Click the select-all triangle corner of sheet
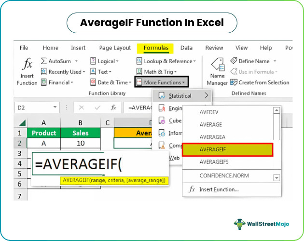Image resolution: width=304 pixels, height=241 pixels. click(x=23, y=123)
